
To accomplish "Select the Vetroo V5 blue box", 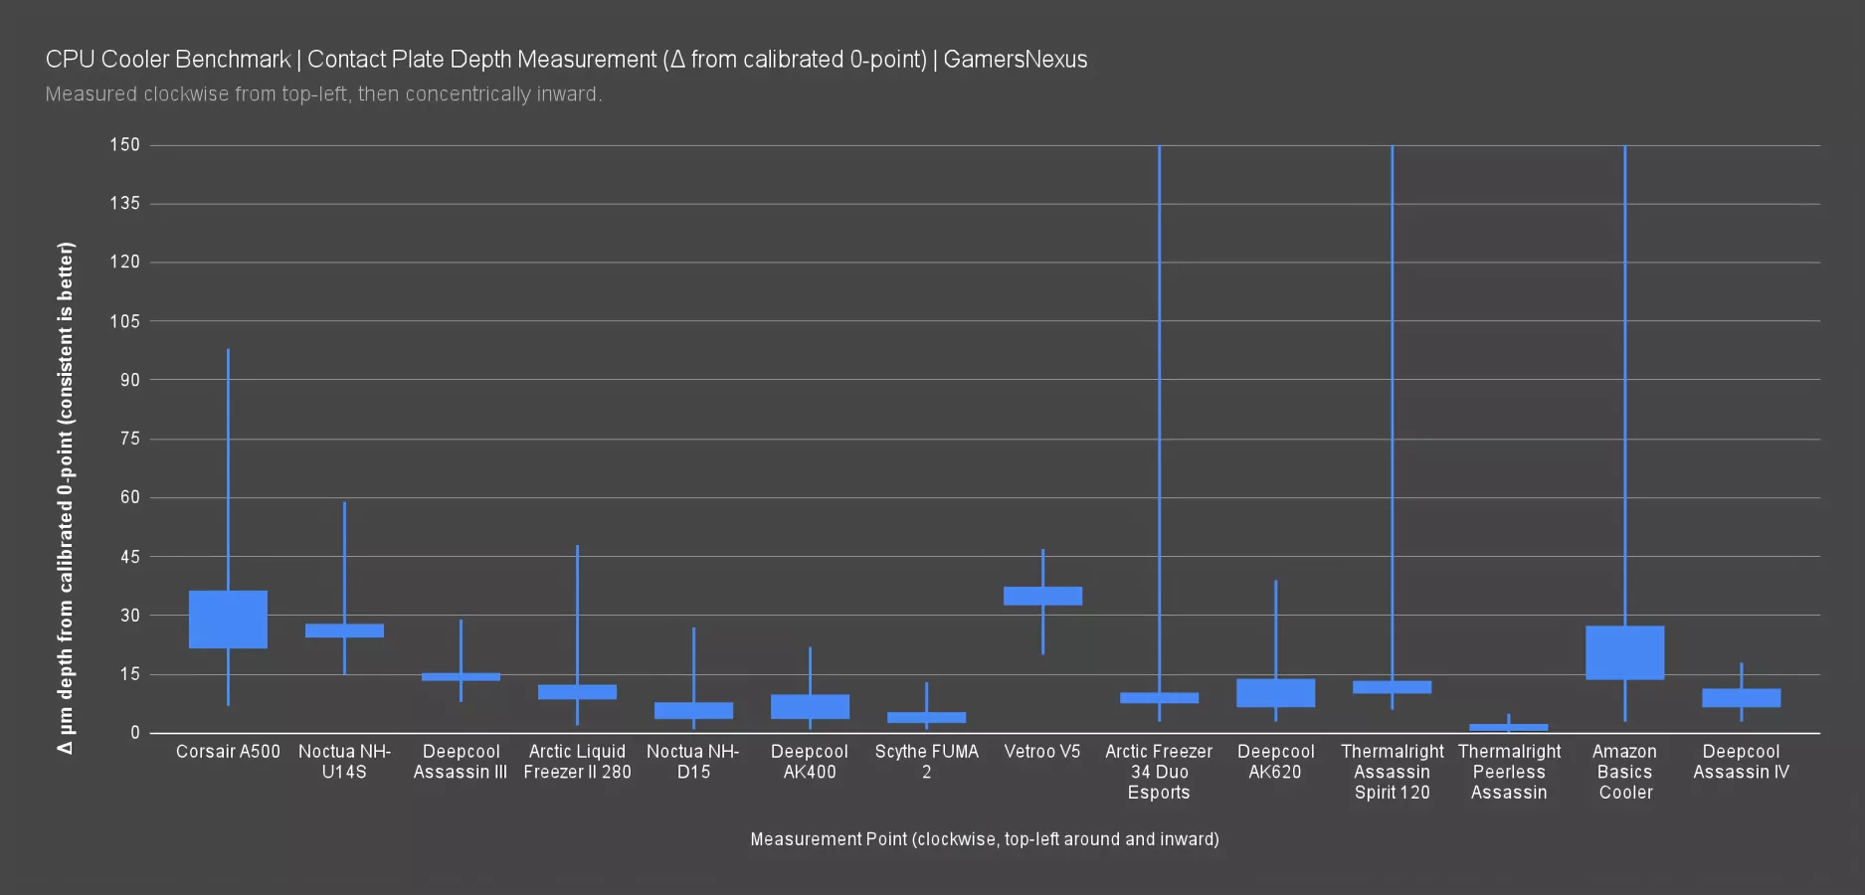I will point(1042,596).
